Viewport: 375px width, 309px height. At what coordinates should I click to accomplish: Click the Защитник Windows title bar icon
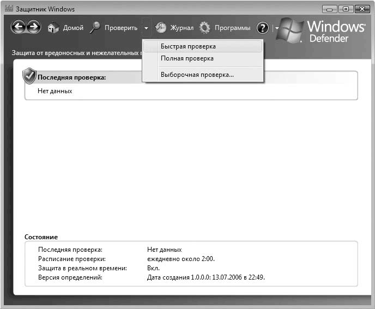click(9, 9)
